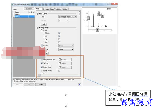Screen dimensions: 155x111
Task: Click the Cancel button
Action: [x=40, y=85]
